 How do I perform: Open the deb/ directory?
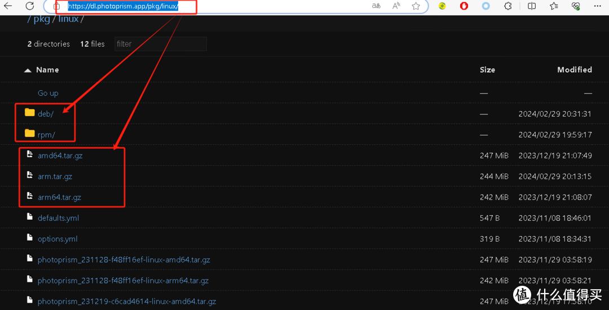coord(46,114)
